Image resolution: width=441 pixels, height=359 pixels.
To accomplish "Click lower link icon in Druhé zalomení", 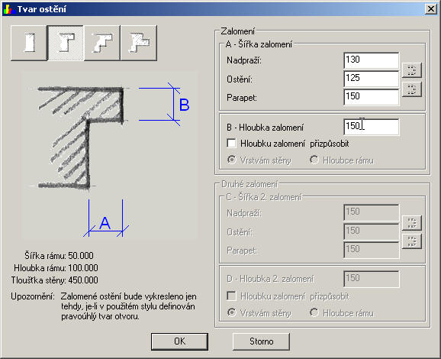I will (x=412, y=241).
